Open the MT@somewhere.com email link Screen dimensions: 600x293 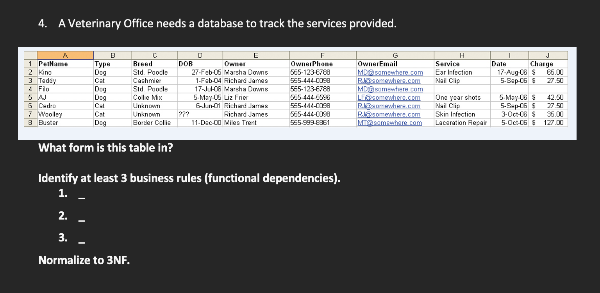coord(390,123)
